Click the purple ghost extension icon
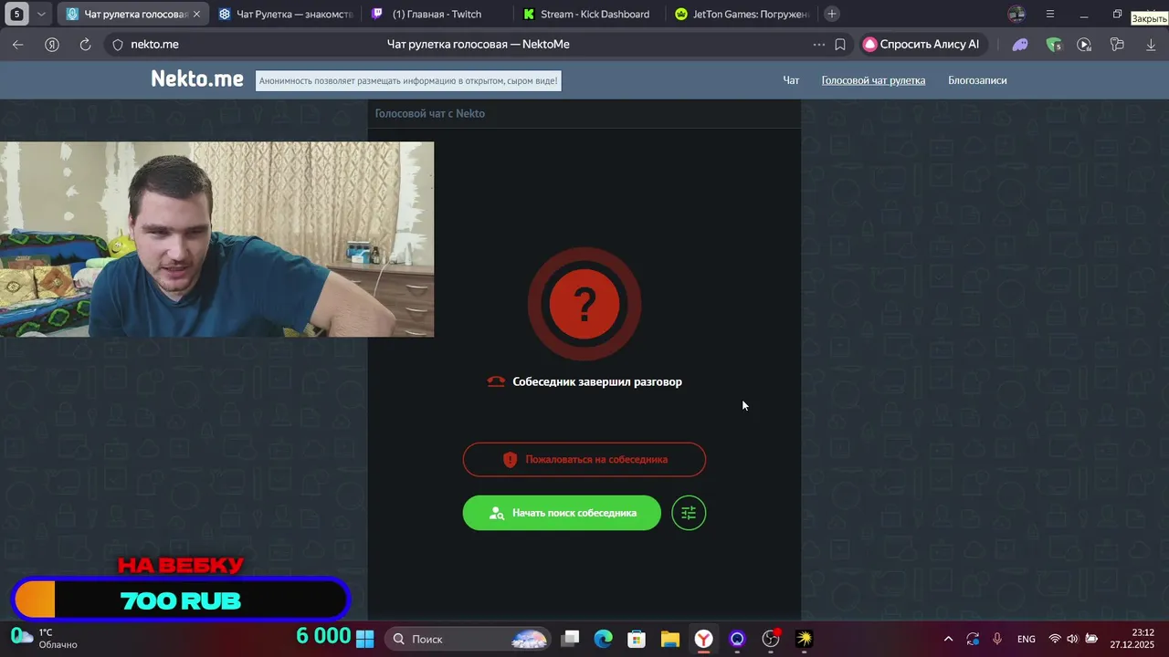The width and height of the screenshot is (1169, 657). coord(1020,44)
